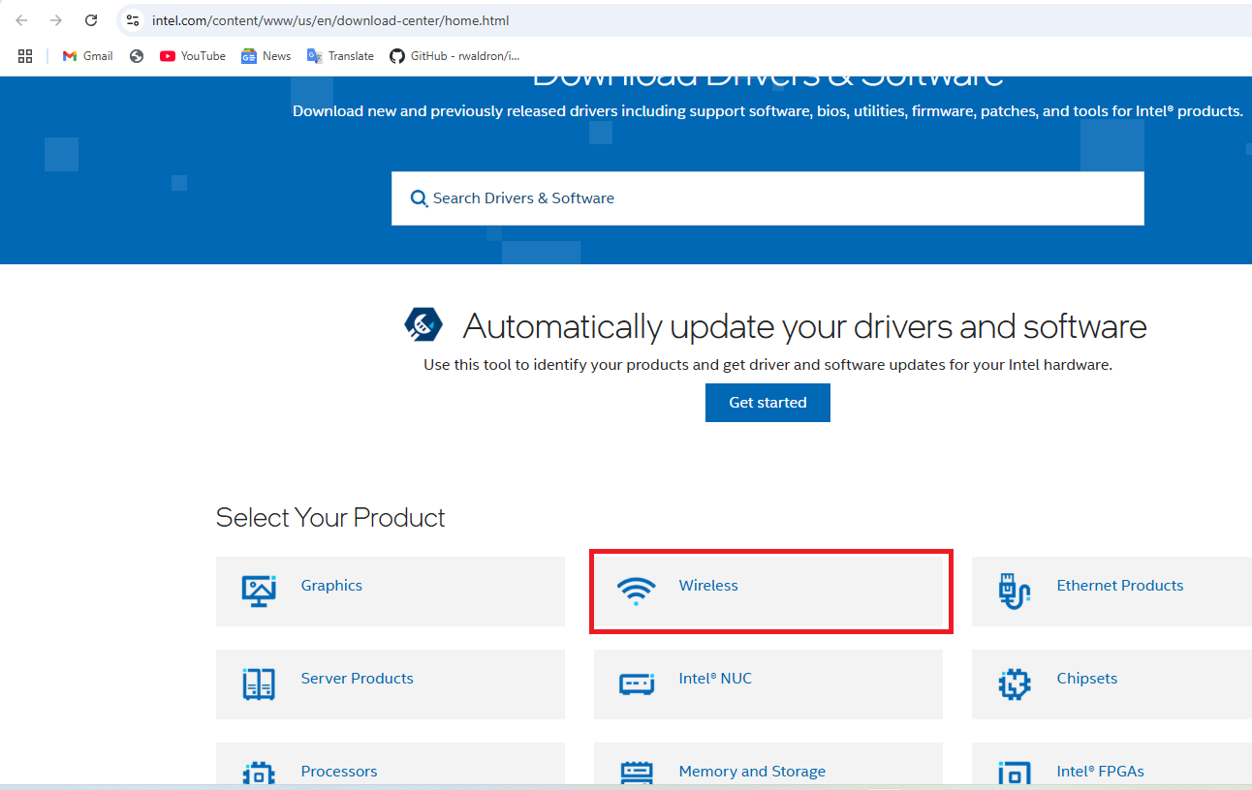This screenshot has height=790, width=1252.
Task: Open the Gmail bookmark
Action: (87, 56)
